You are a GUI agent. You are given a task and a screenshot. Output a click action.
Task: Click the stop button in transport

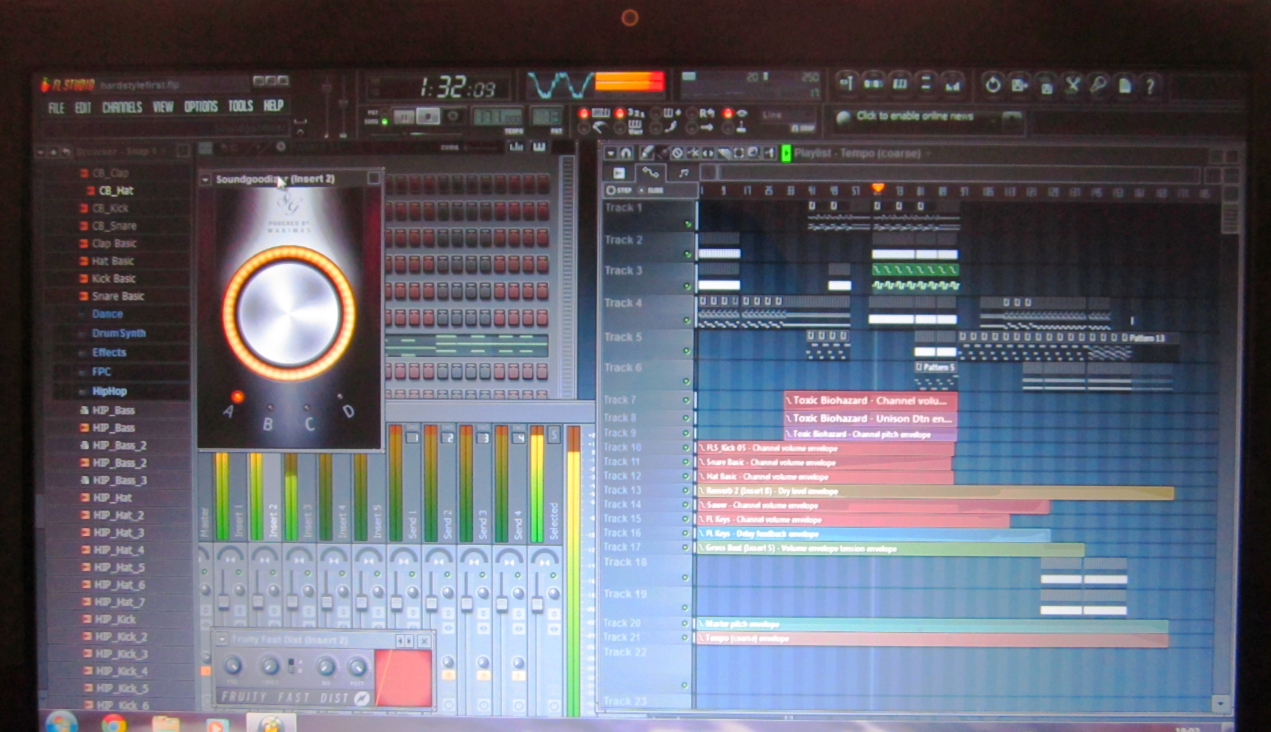[427, 116]
